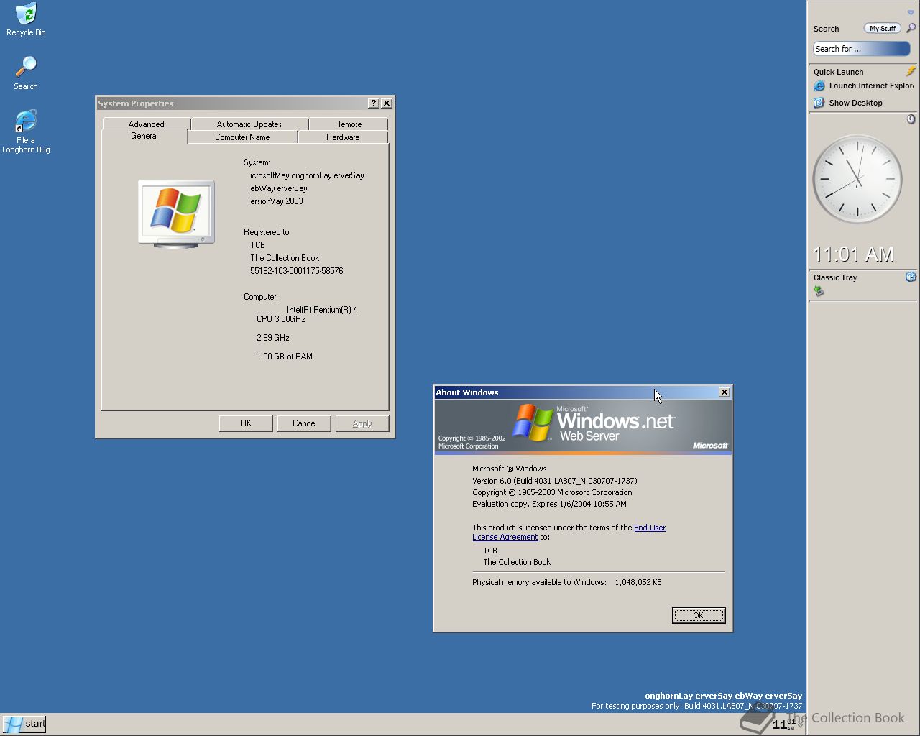Click the My Stuff button in the sidebar

(x=882, y=28)
